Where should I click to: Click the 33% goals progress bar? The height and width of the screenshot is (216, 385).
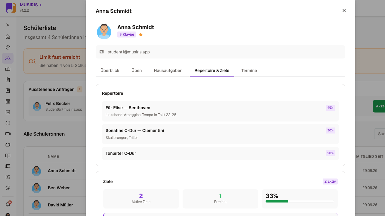[x=300, y=201]
